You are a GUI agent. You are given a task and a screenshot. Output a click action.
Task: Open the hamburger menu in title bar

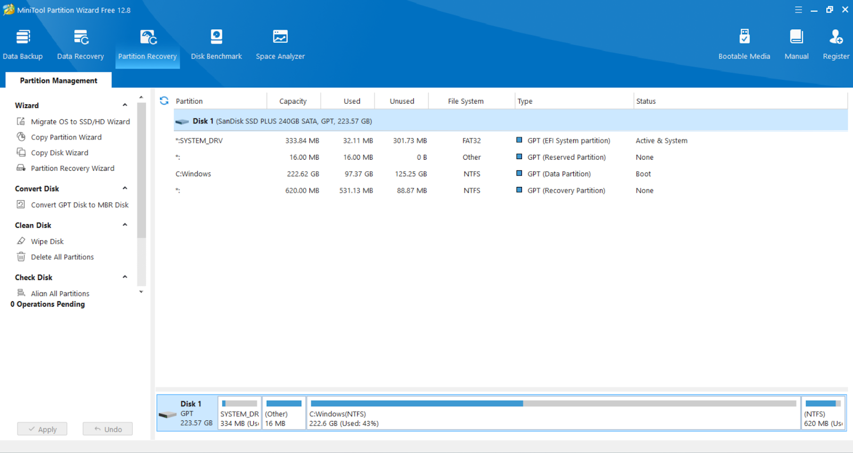798,10
